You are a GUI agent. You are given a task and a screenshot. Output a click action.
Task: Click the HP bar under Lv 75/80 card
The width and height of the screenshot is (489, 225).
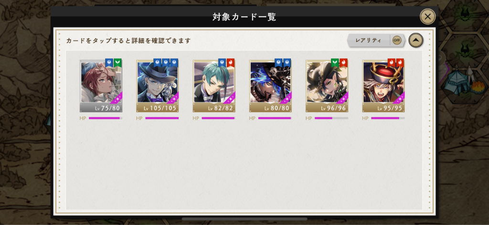(x=106, y=118)
